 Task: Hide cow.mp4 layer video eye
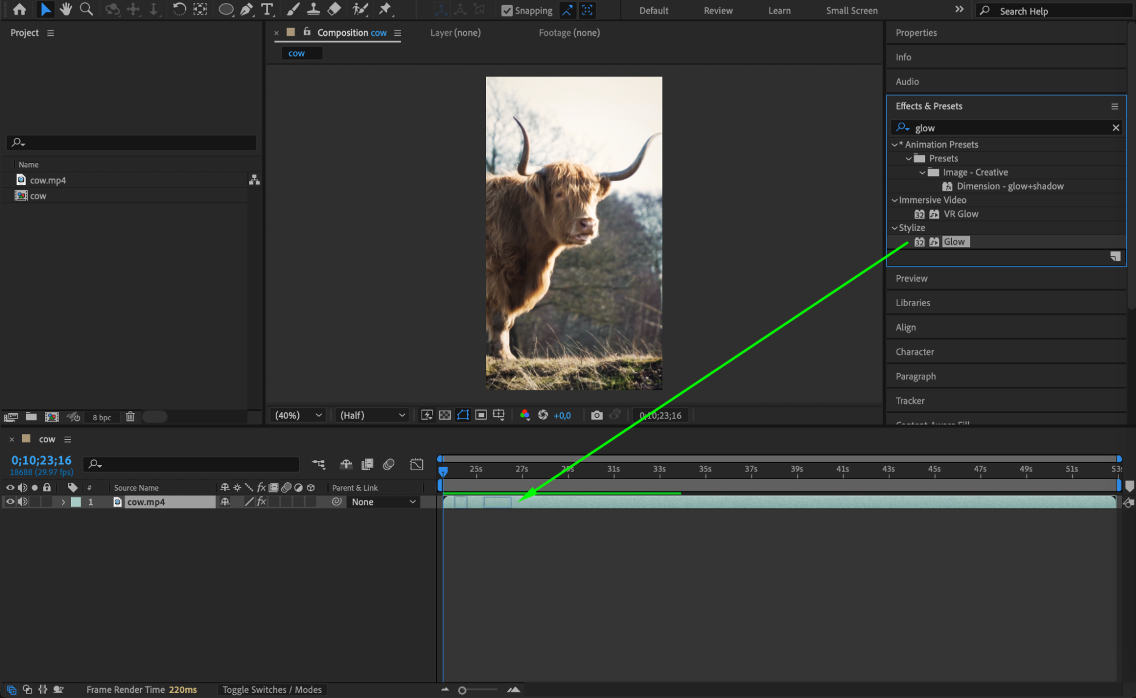pyautogui.click(x=10, y=501)
